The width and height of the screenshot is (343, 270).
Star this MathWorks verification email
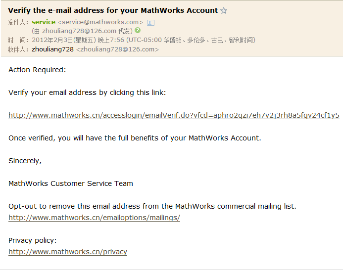tap(224, 10)
